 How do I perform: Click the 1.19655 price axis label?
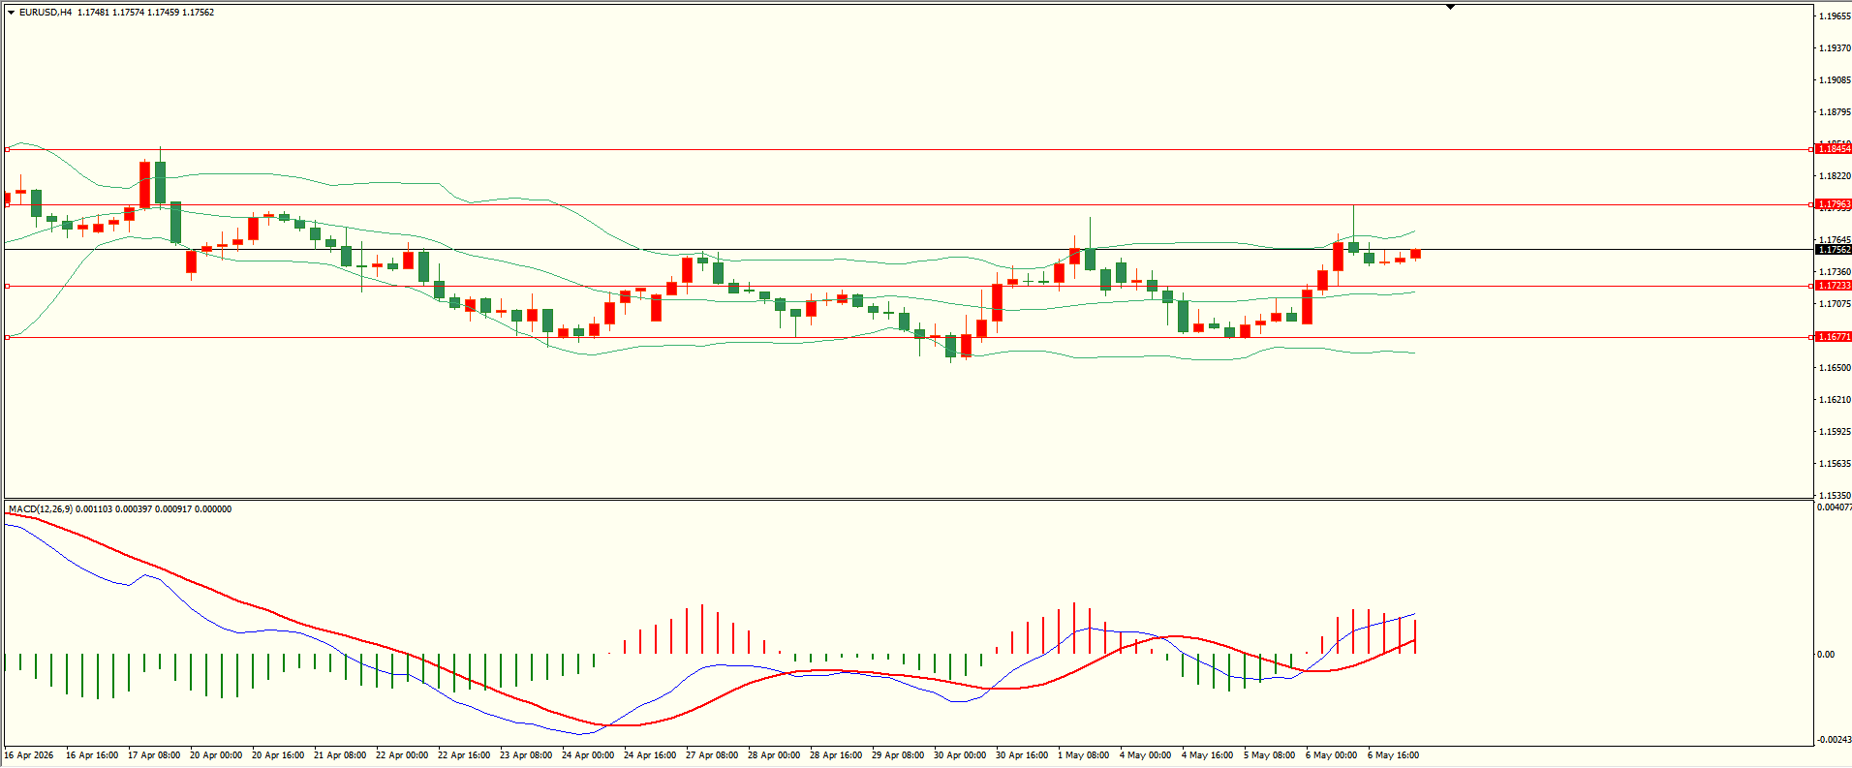(x=1835, y=16)
